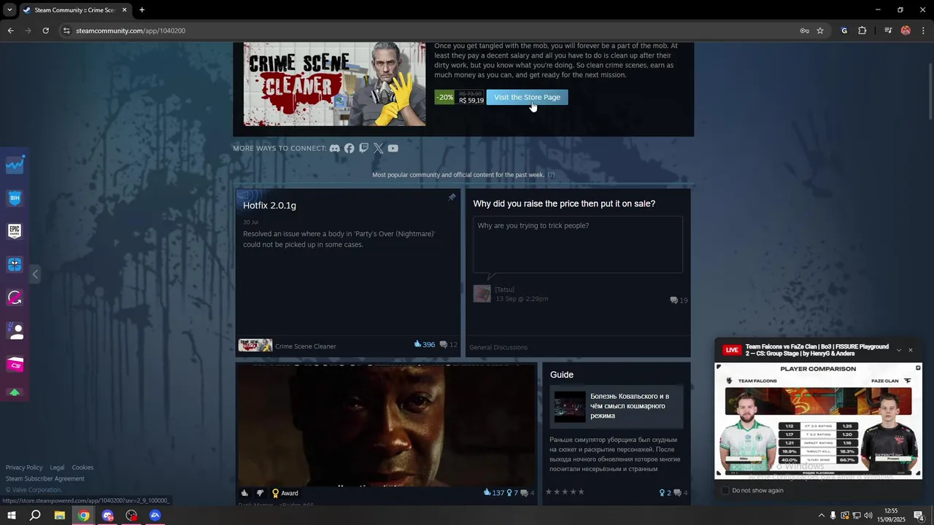
Task: Open the Hotfix 2.0.1g announcement
Action: 269,206
